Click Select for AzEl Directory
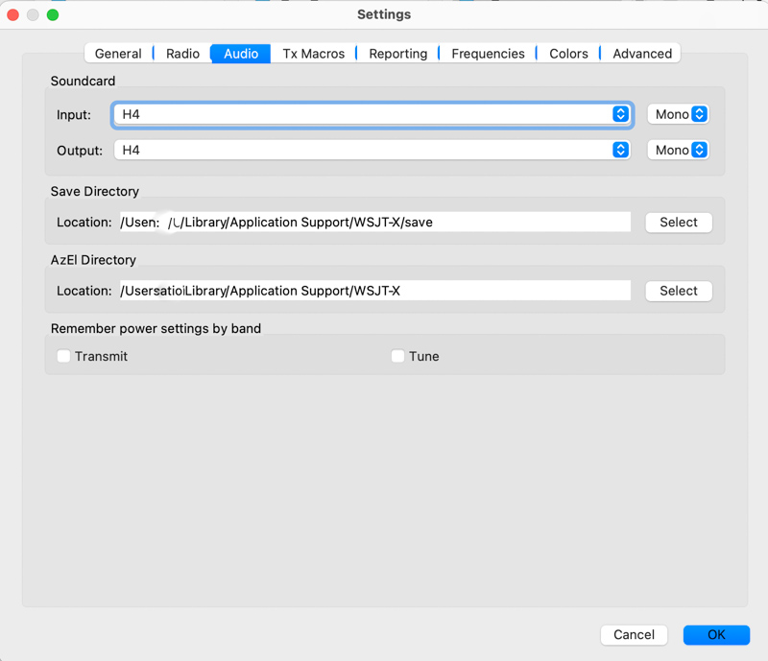 pyautogui.click(x=678, y=291)
